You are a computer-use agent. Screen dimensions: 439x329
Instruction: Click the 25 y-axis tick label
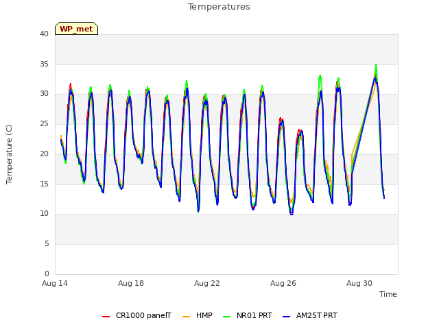click(x=44, y=123)
